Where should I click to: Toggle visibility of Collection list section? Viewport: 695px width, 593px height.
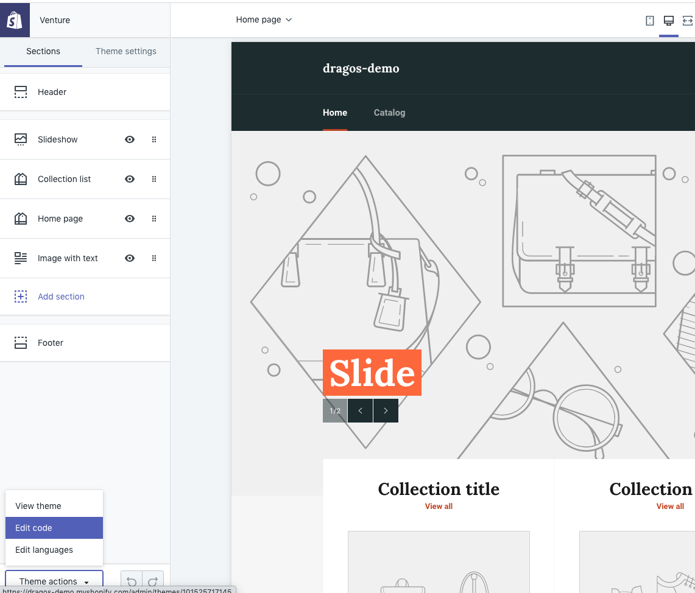click(x=130, y=179)
